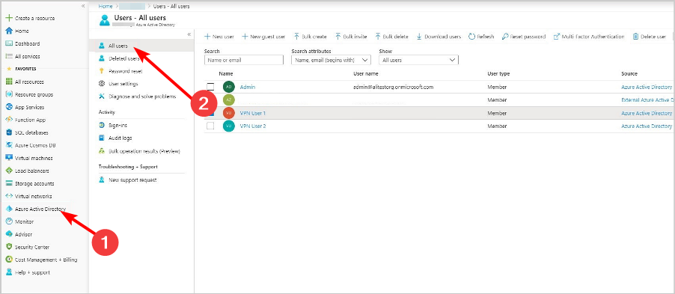Open Monitor in sidebar
Image resolution: width=675 pixels, height=294 pixels.
point(24,221)
